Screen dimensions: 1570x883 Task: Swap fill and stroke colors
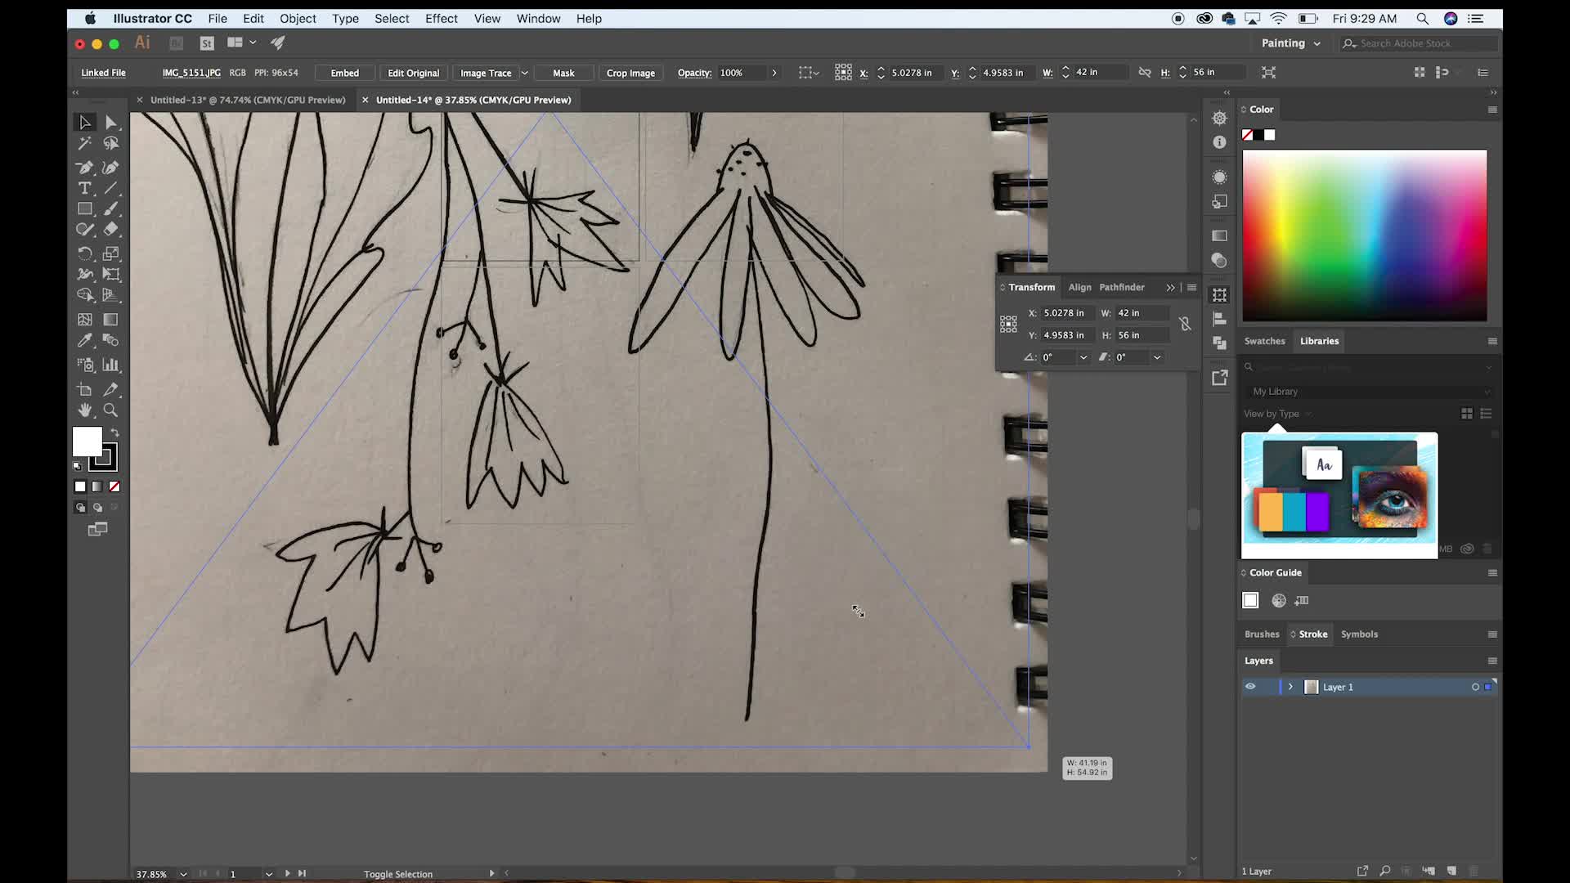click(115, 433)
